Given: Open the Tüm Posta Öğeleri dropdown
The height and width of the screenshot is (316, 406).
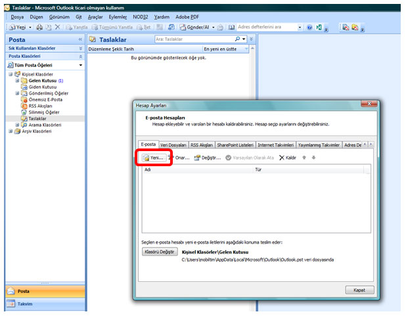Looking at the screenshot, I should pos(81,65).
